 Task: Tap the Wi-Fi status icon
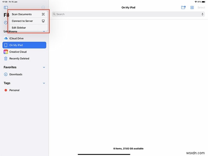(x=196, y=2)
